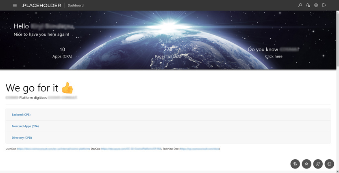Click the sign out icon
The image size is (339, 173).
tap(324, 5)
